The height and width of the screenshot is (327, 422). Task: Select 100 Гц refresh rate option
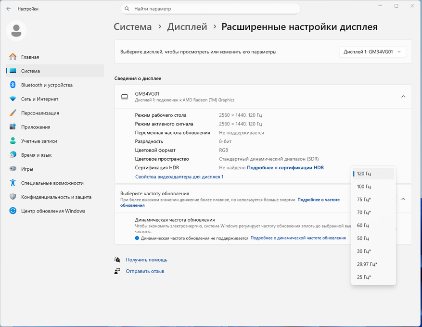364,187
